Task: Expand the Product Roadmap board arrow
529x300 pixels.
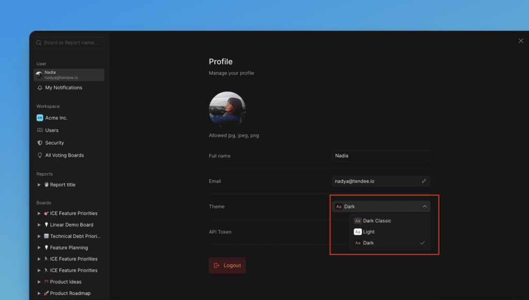Action: point(39,293)
